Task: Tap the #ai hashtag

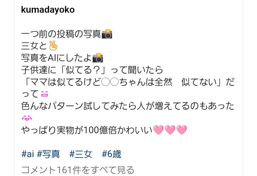Action: (27, 154)
